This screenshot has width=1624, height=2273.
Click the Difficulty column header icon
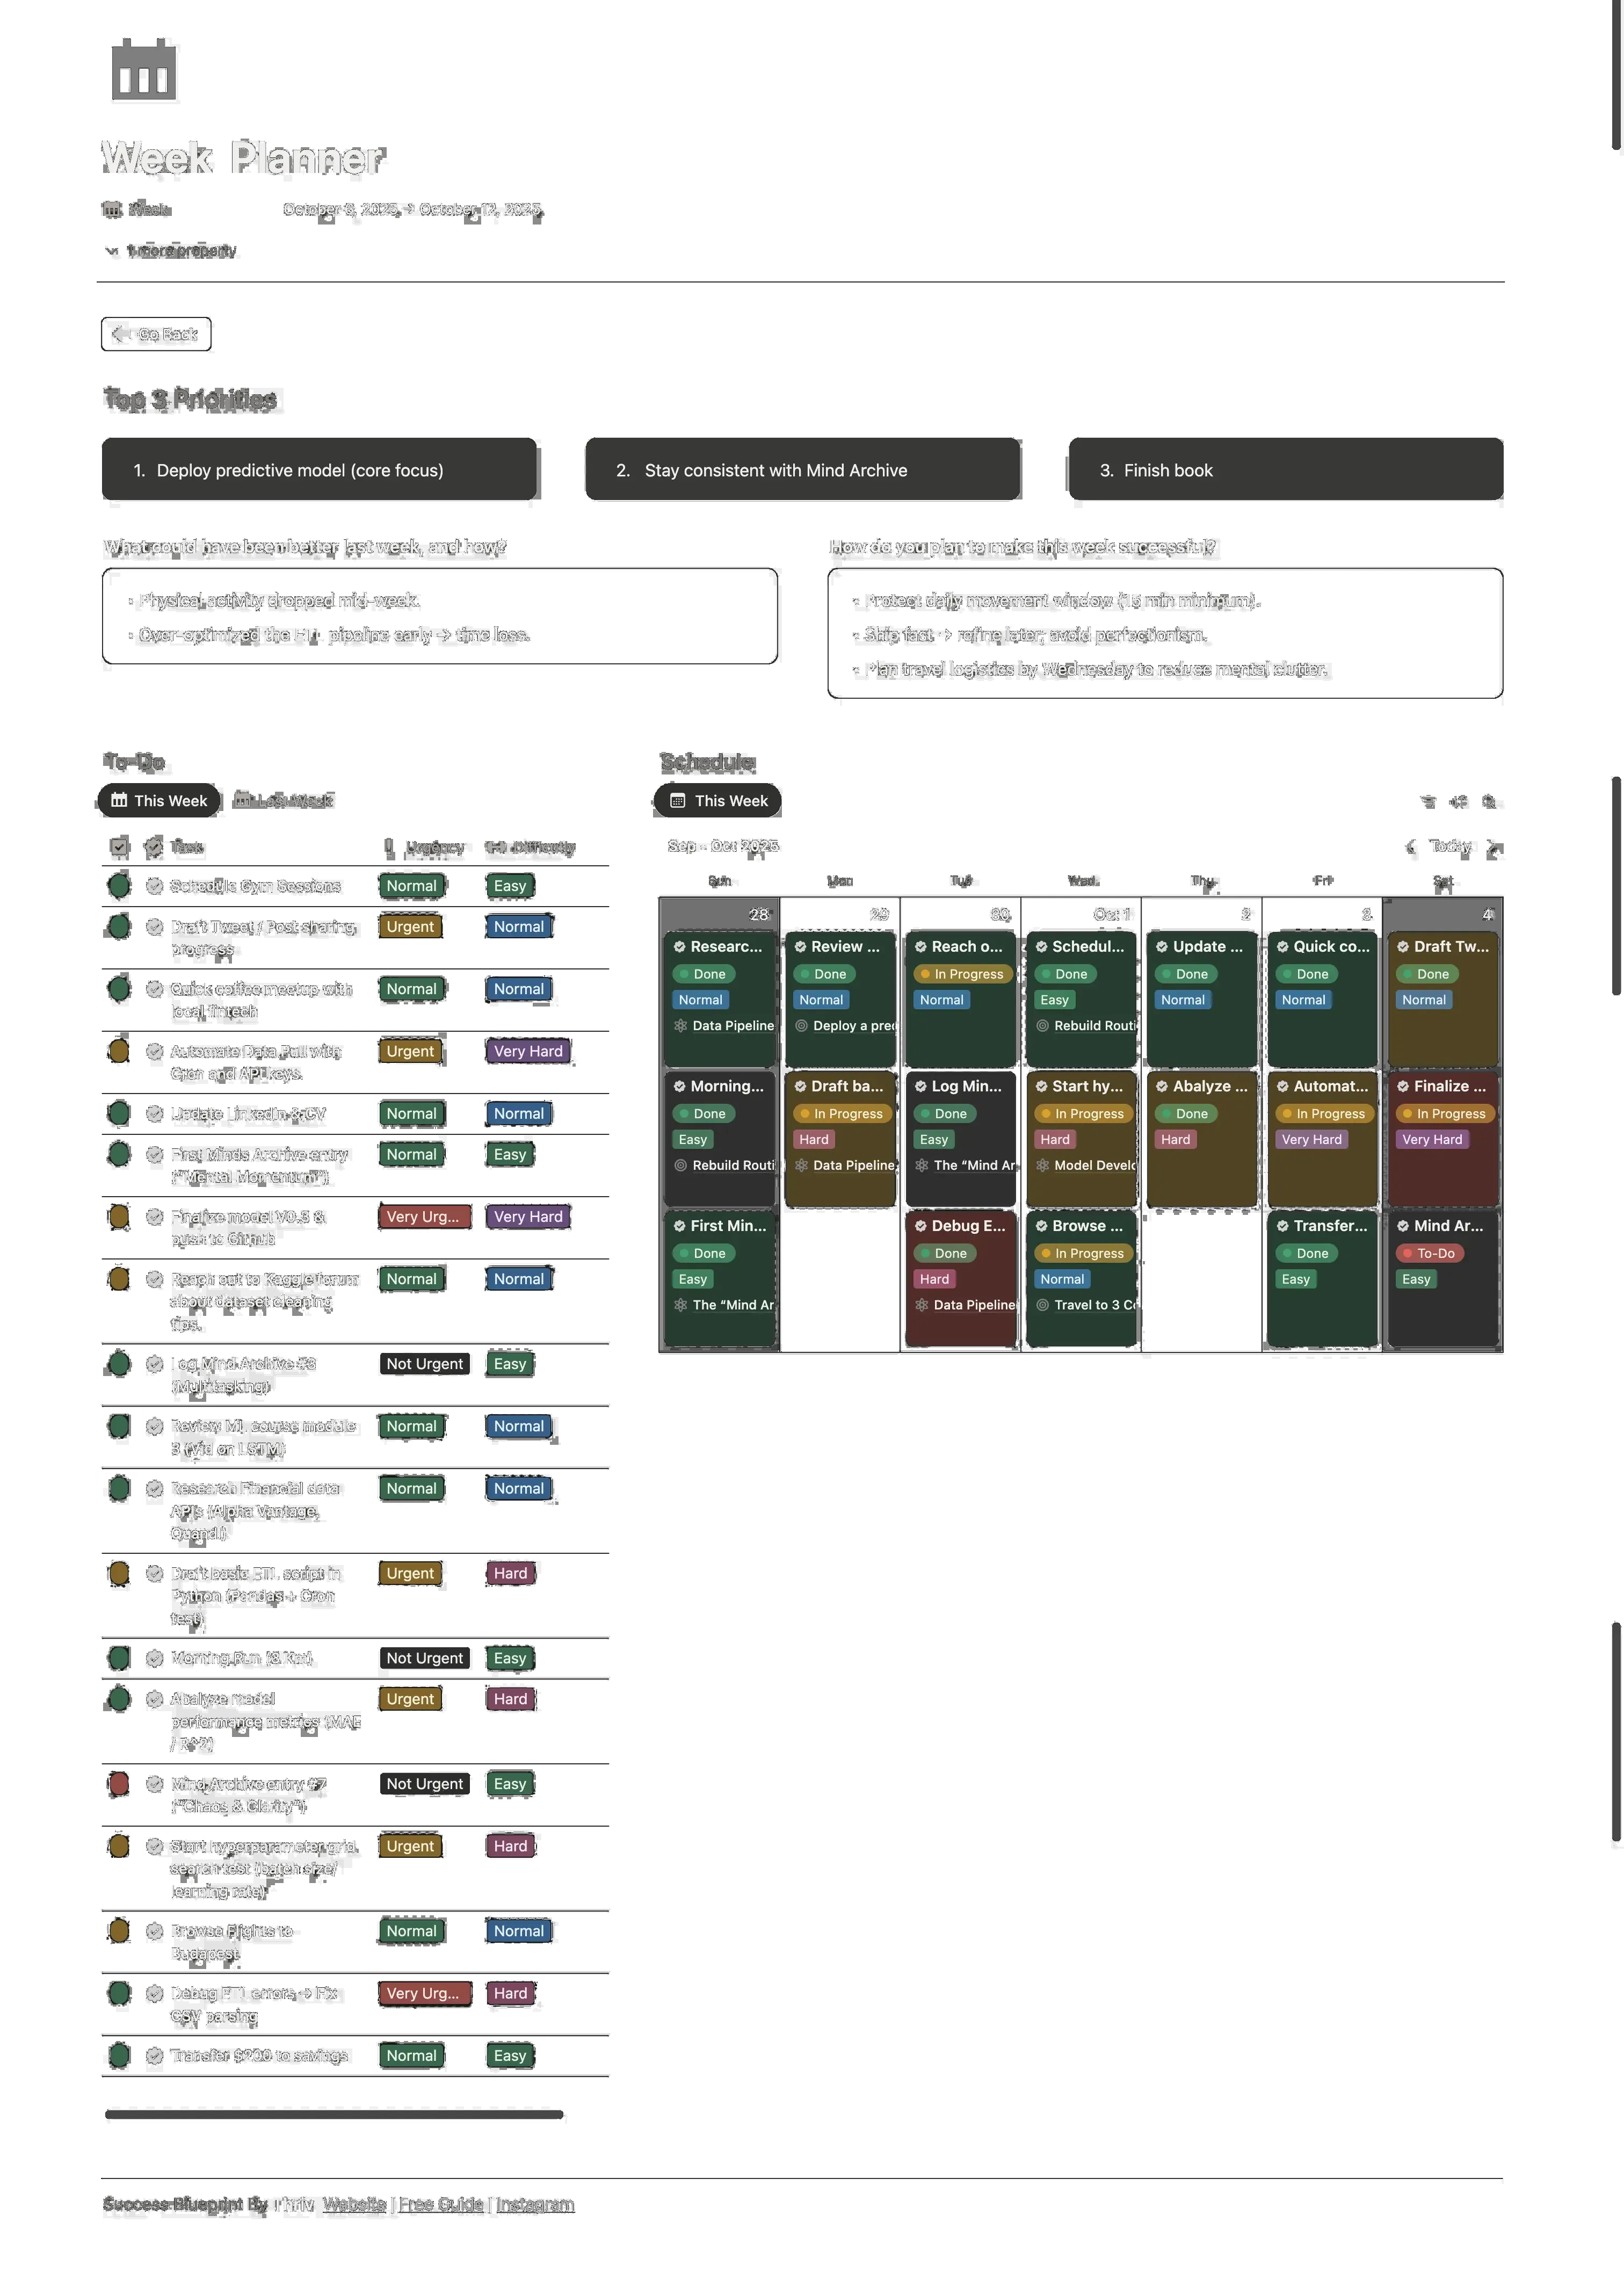coord(497,847)
